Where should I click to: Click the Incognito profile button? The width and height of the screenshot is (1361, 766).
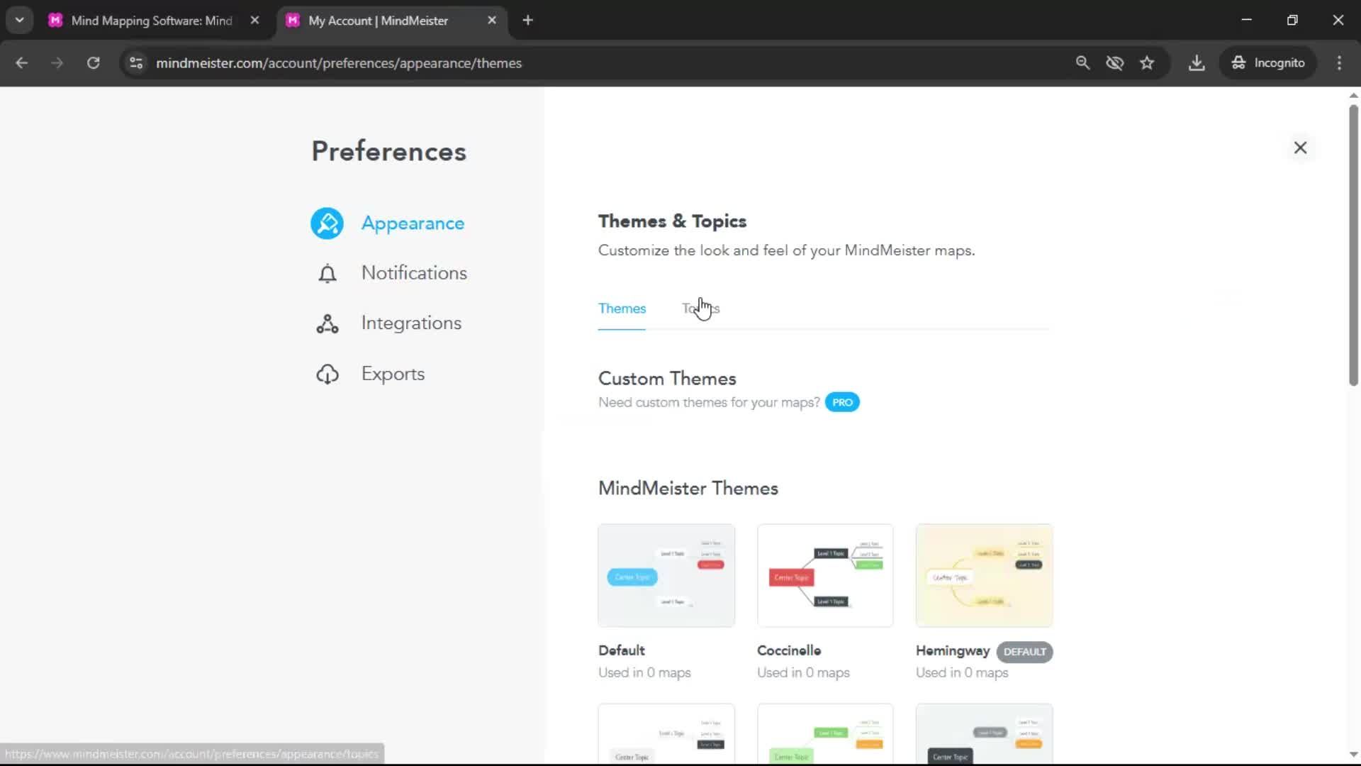click(1268, 63)
